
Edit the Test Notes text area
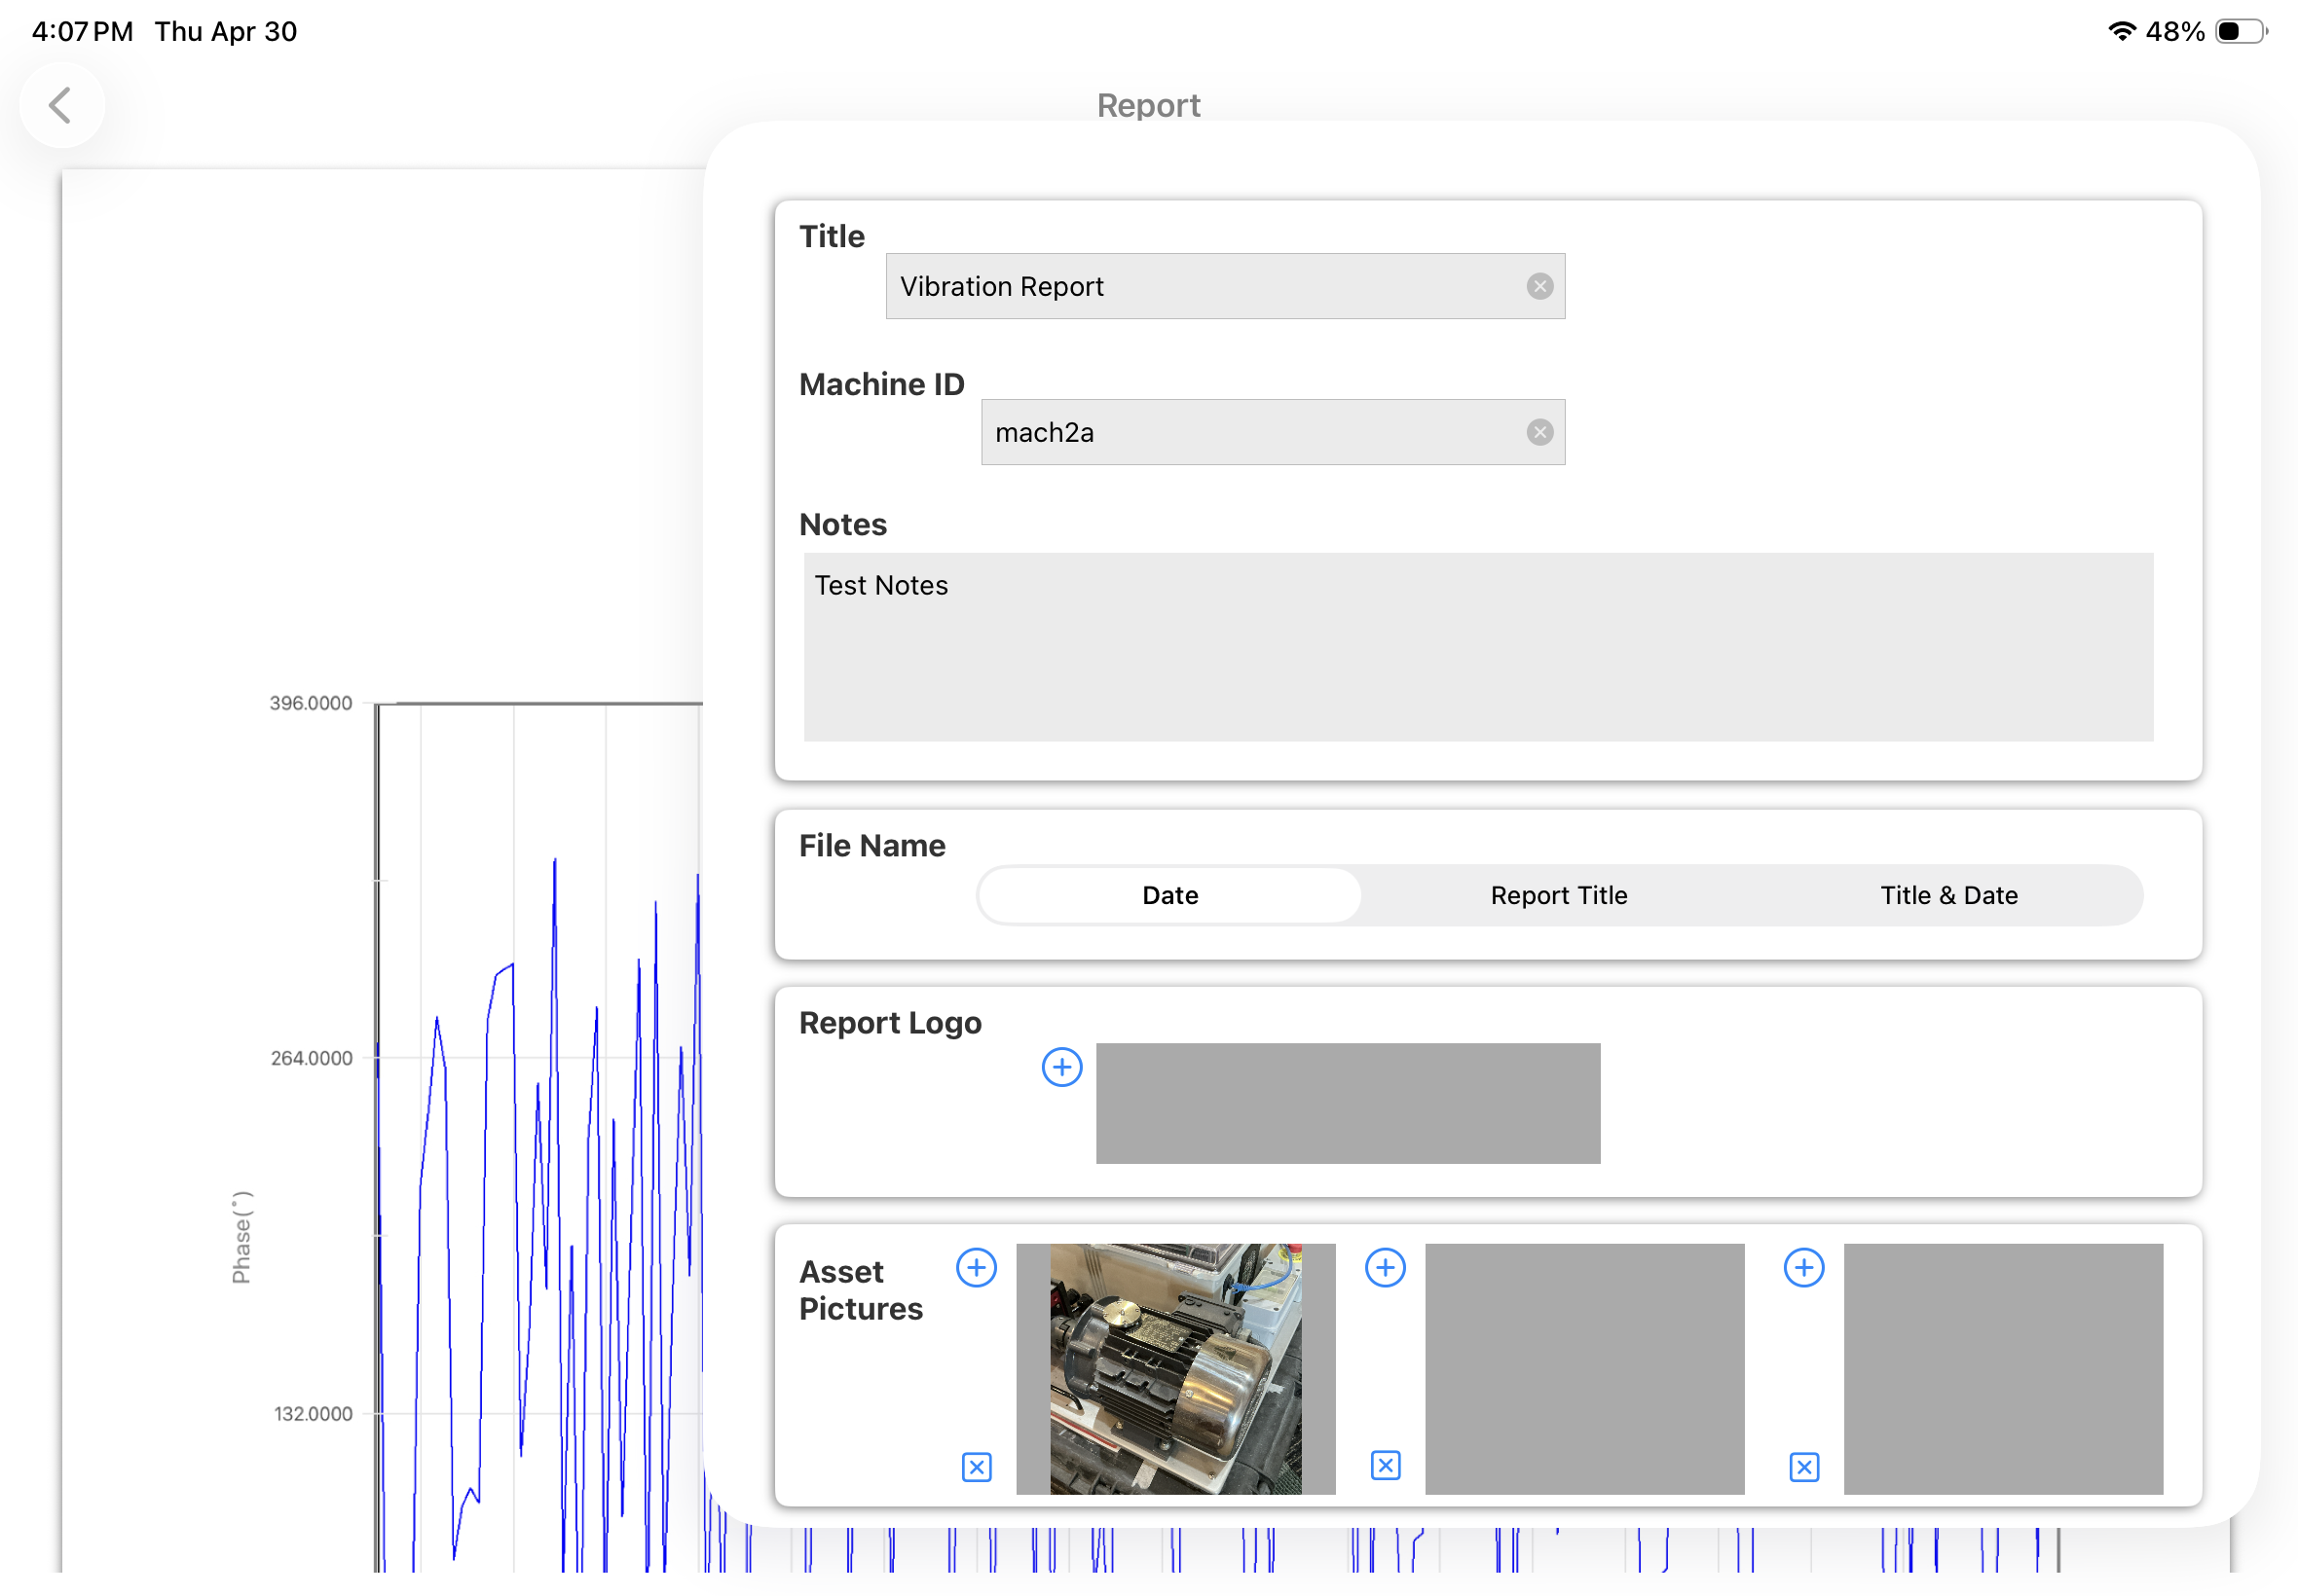pyautogui.click(x=1478, y=647)
